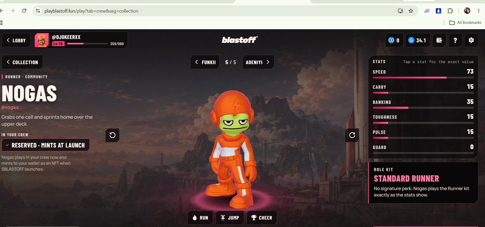Open the settings gear
This screenshot has width=485, height=227.
[471, 40]
